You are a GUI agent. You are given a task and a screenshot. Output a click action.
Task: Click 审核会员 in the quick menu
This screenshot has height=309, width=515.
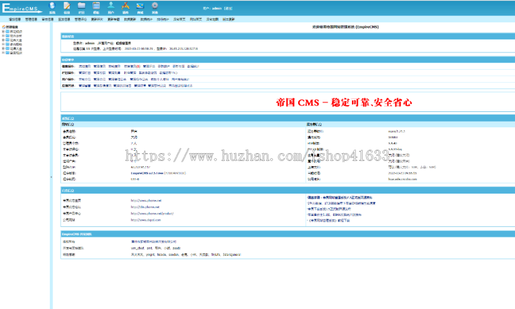point(85,79)
